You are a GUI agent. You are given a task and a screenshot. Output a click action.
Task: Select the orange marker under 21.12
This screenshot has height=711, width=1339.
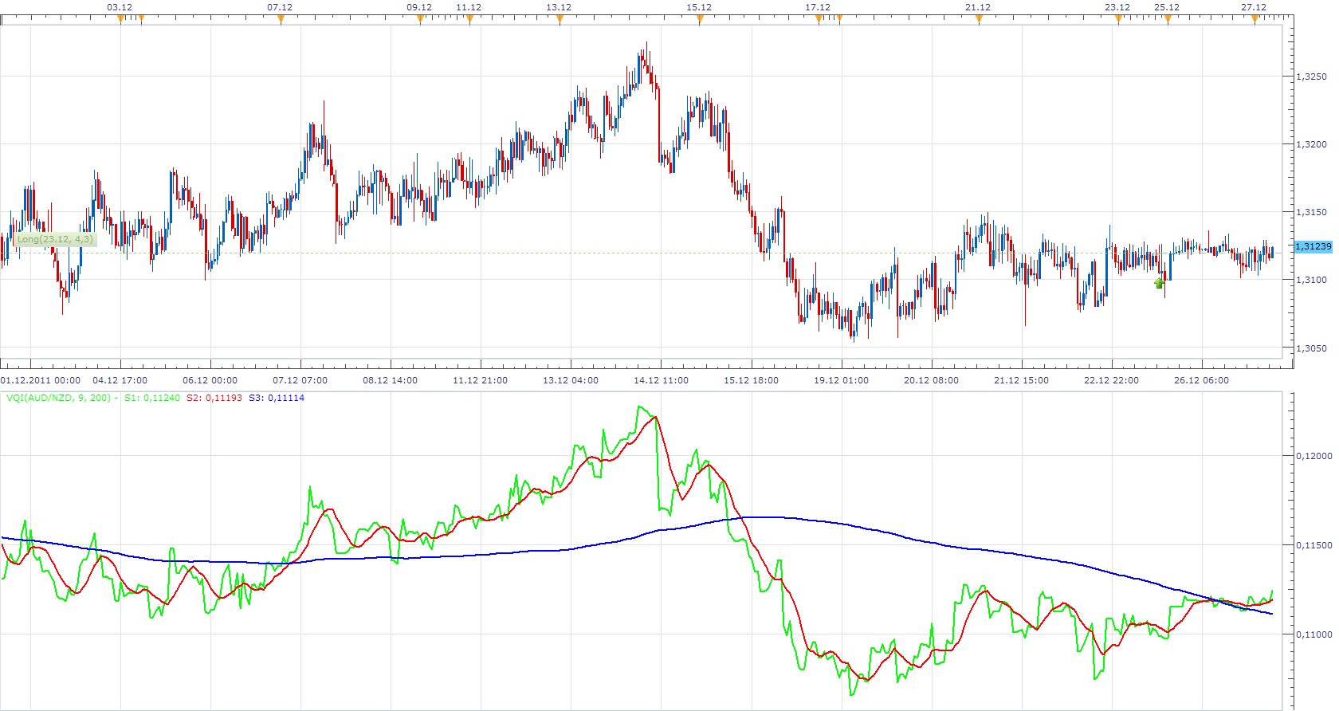click(x=979, y=19)
